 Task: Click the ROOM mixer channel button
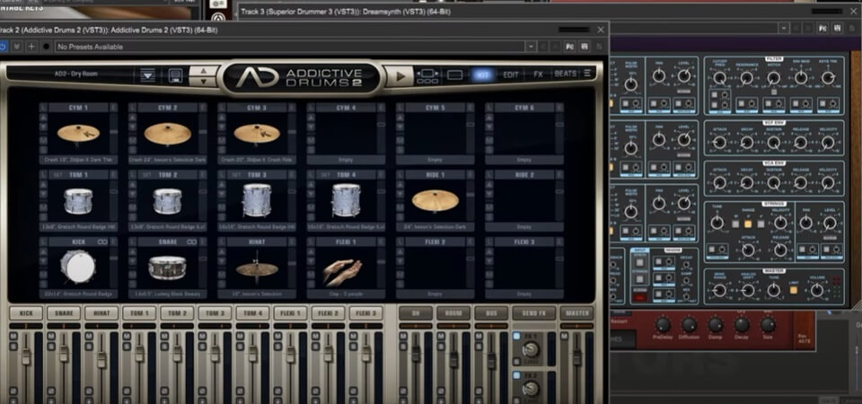(453, 313)
